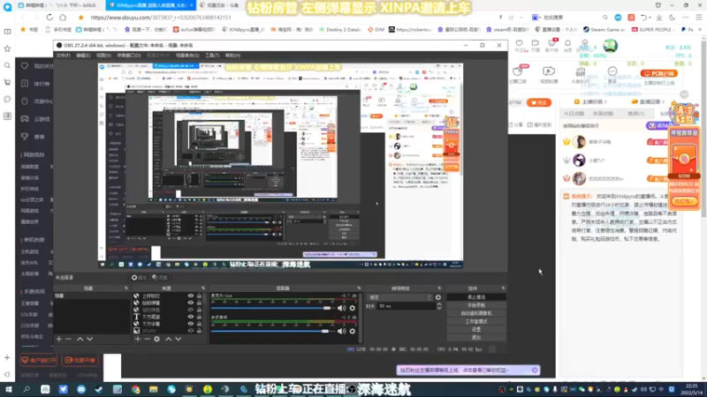Open the scene transition type dropdown in OBS
This screenshot has width=707, height=397.
(x=400, y=297)
